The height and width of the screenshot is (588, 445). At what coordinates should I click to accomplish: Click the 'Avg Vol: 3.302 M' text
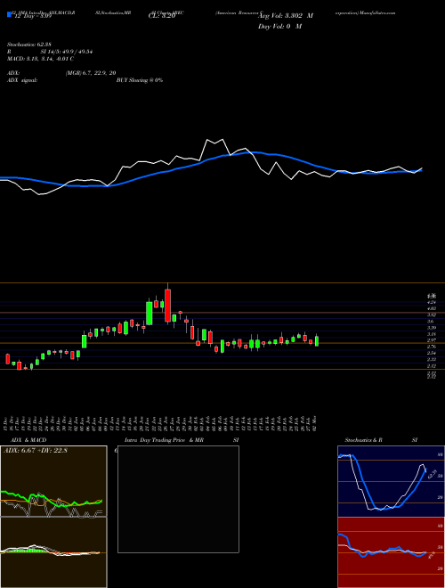(x=285, y=16)
